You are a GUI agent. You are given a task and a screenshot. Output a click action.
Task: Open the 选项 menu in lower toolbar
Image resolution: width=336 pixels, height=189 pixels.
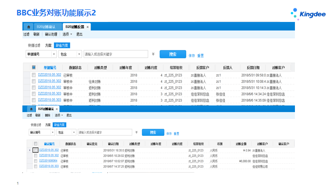tap(58, 115)
